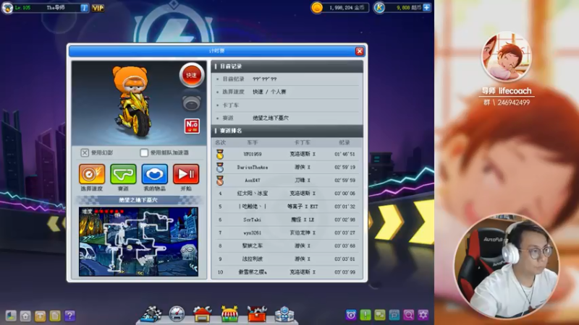
Task: Click the chart icon at far bottom-left
Action: point(11,316)
